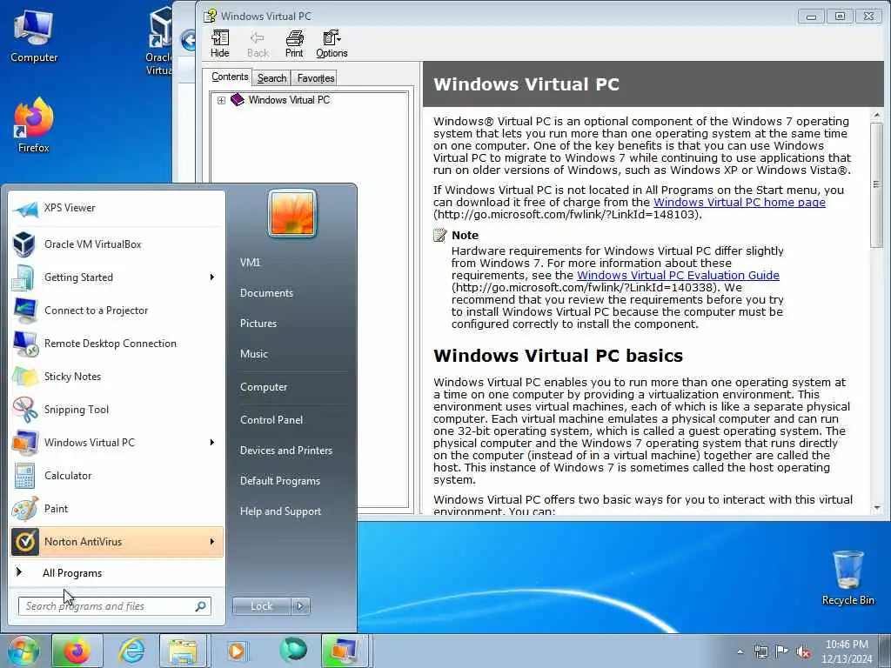This screenshot has height=668, width=891.
Task: Open Music from Start menu
Action: (x=253, y=354)
